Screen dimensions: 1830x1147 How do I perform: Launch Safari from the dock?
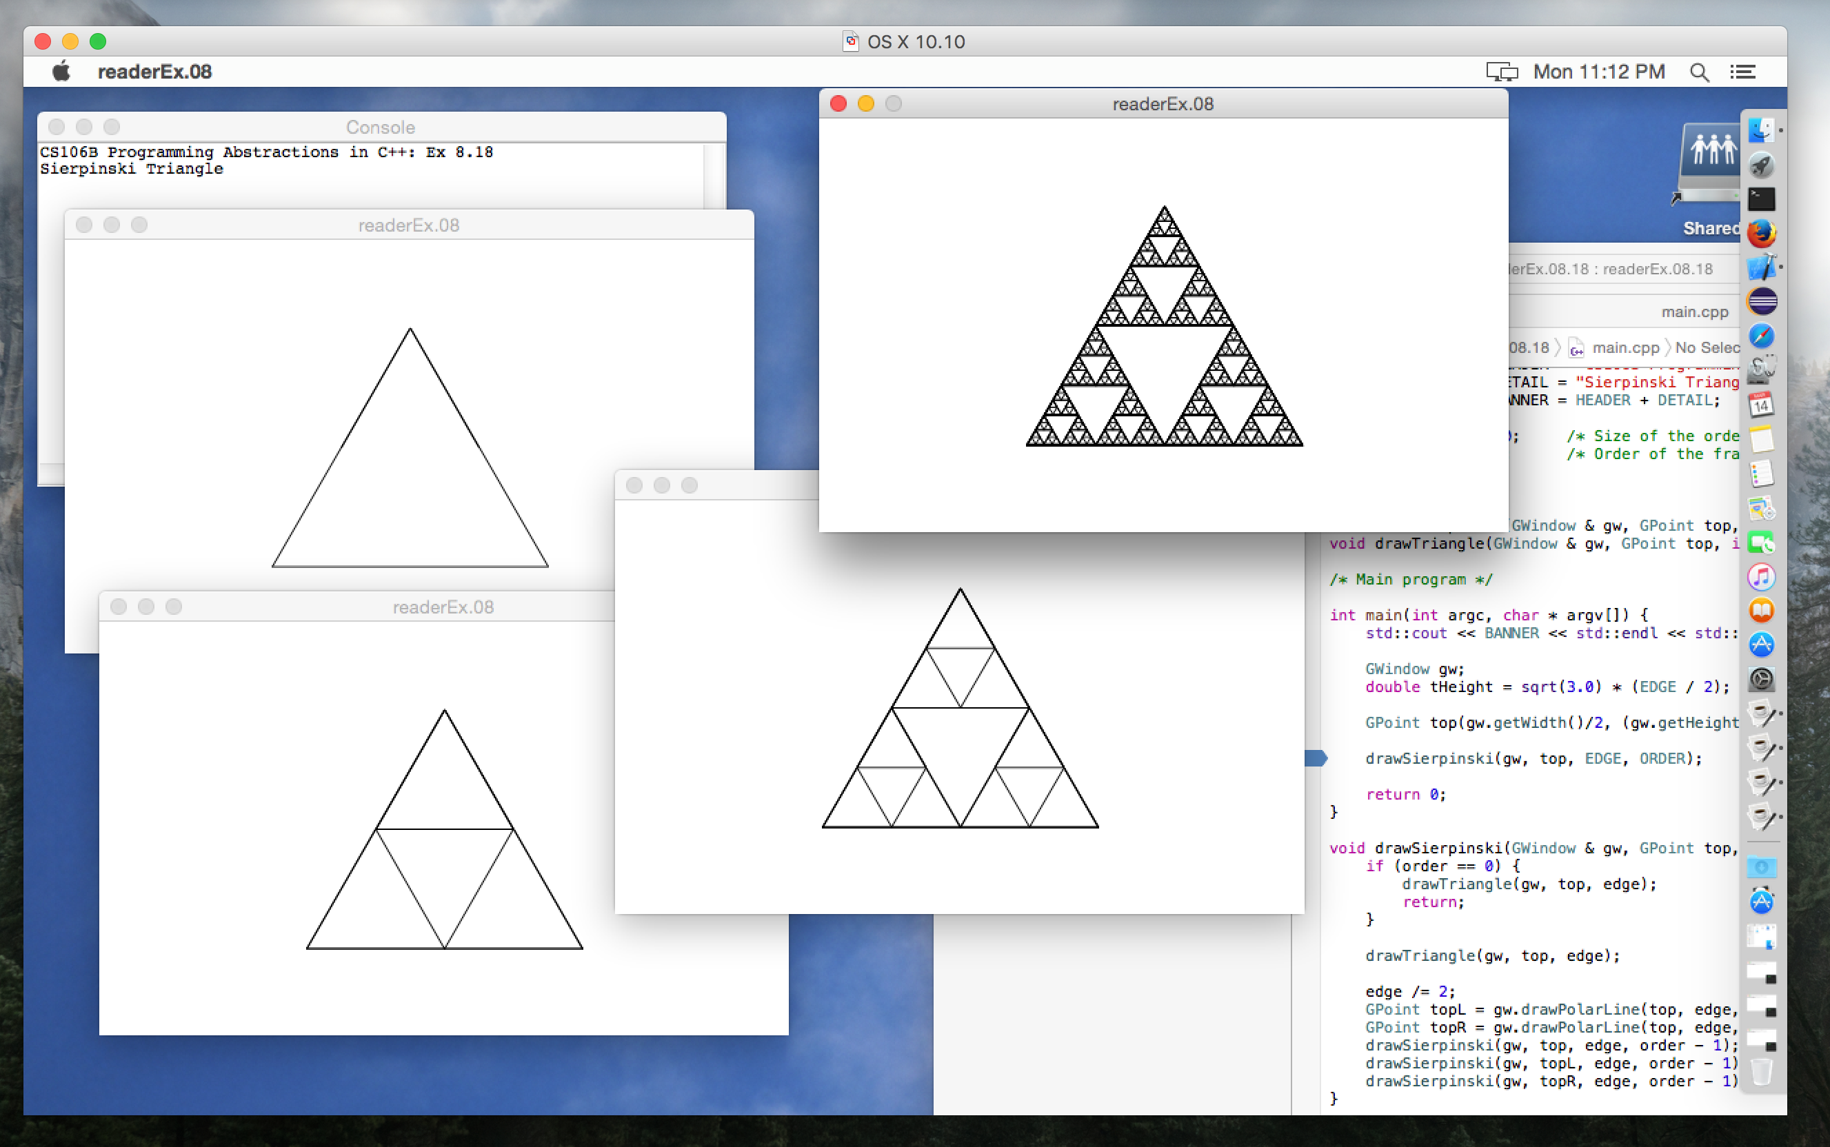coord(1761,335)
